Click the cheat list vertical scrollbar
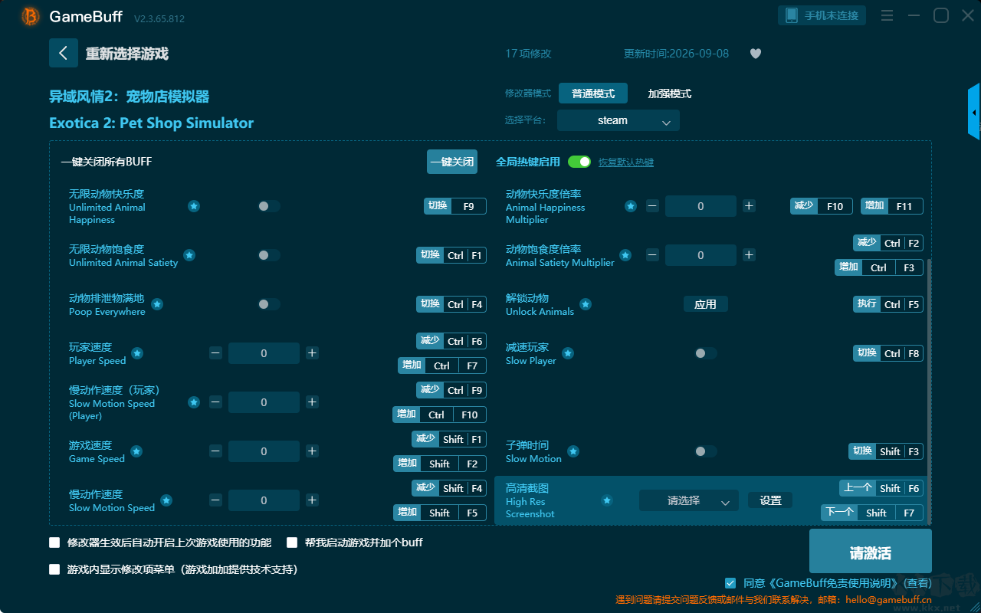 pyautogui.click(x=930, y=392)
